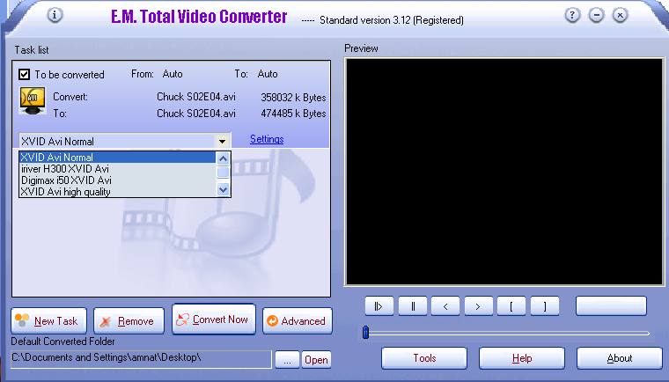Image resolution: width=669 pixels, height=382 pixels.
Task: Open the About button
Action: 620,358
